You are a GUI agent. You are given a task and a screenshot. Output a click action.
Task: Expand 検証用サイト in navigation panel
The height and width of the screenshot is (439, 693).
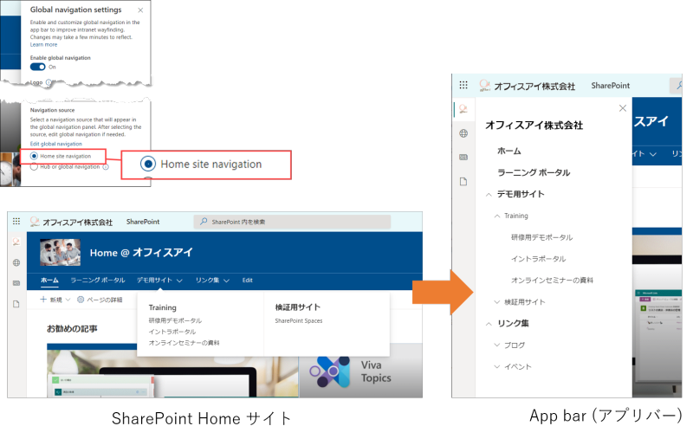(x=496, y=302)
